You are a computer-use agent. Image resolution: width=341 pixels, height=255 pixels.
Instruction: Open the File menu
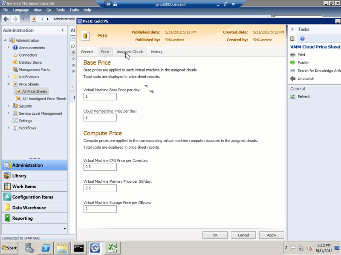[x=6, y=10]
